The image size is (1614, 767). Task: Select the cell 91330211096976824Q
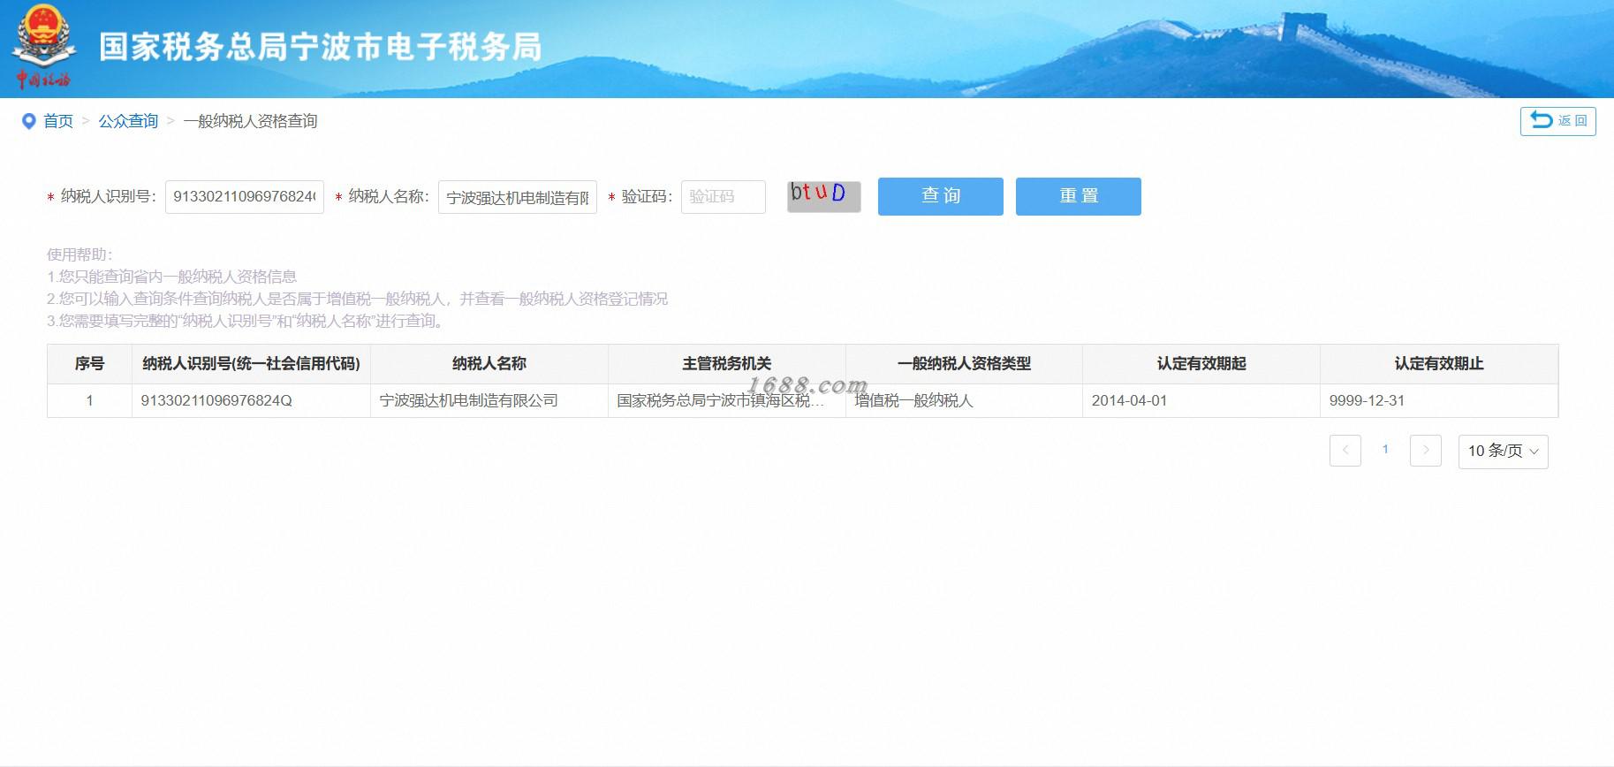pyautogui.click(x=251, y=400)
